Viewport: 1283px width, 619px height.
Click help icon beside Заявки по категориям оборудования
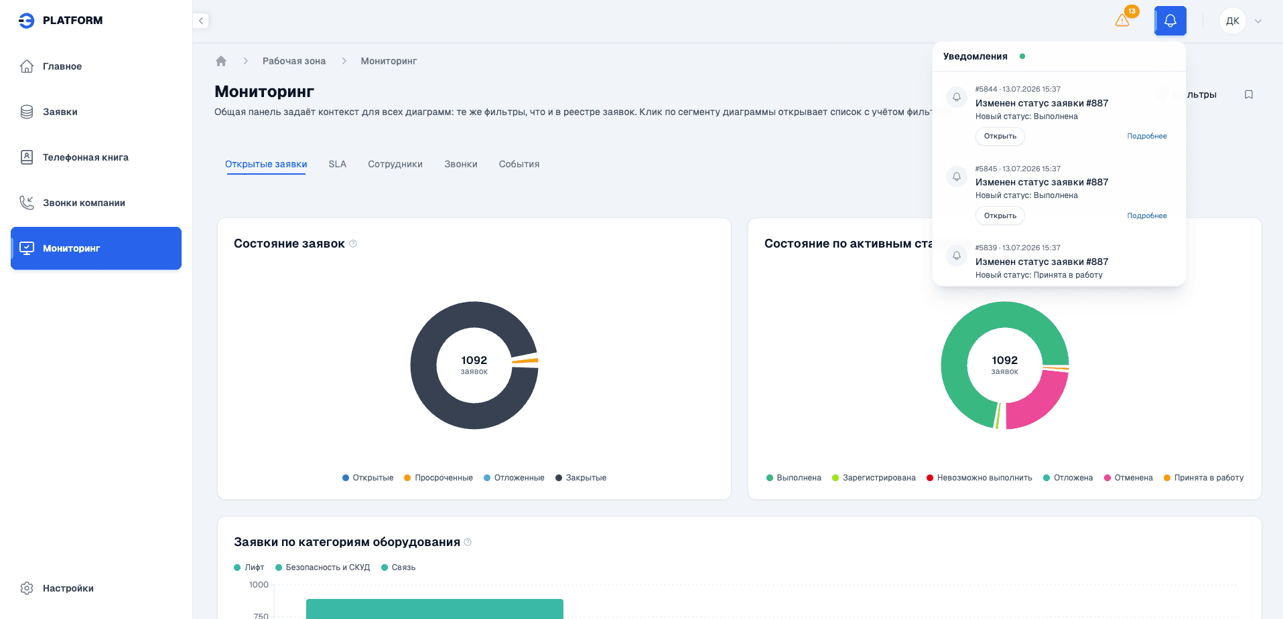tap(468, 542)
